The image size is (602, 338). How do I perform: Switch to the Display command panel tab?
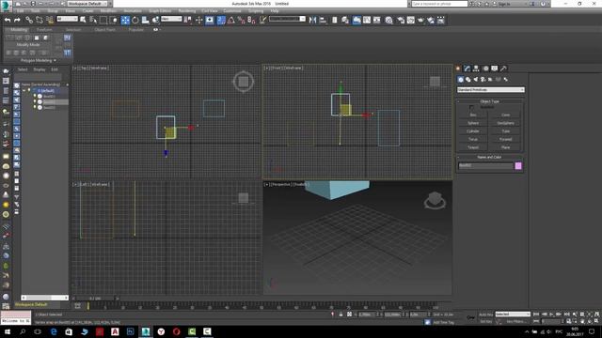(x=495, y=69)
